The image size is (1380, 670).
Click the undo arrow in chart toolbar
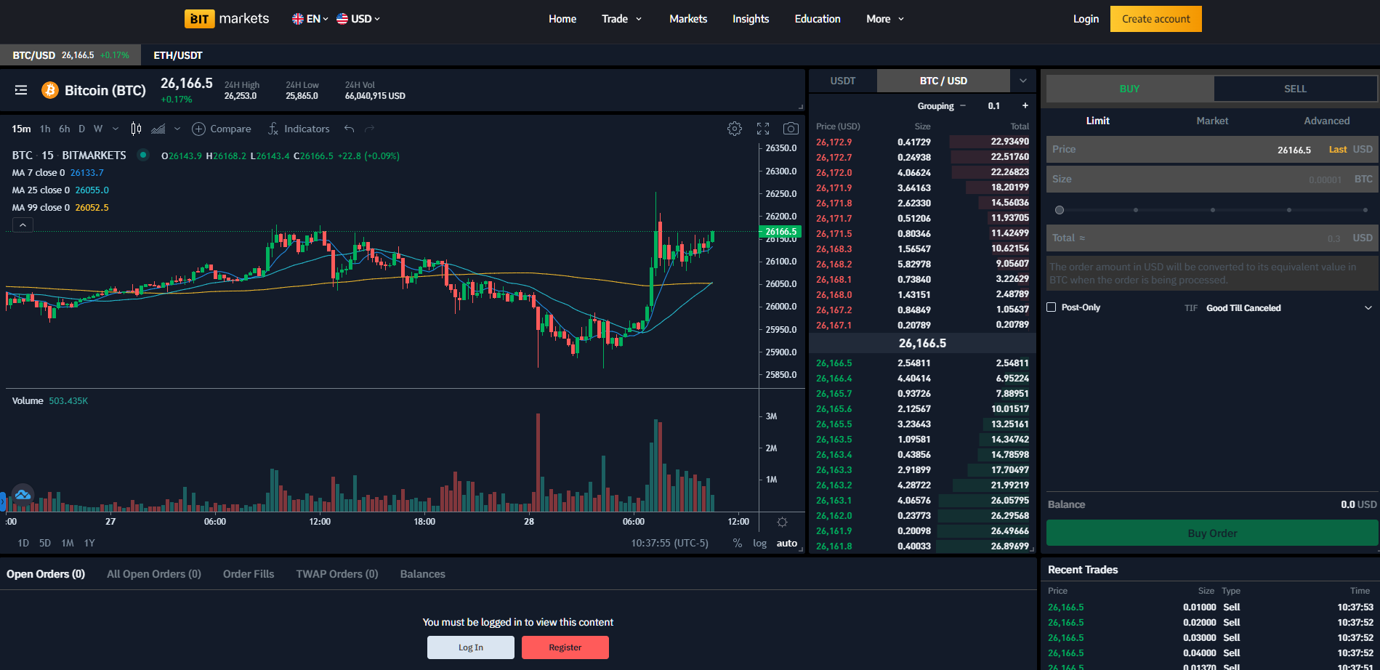point(349,129)
